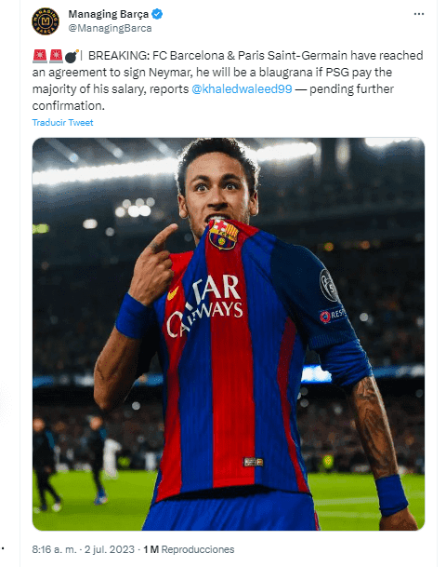Viewport: 446px width, 567px height.
Task: Open the Managing Barça profile avatar
Action: (46, 21)
